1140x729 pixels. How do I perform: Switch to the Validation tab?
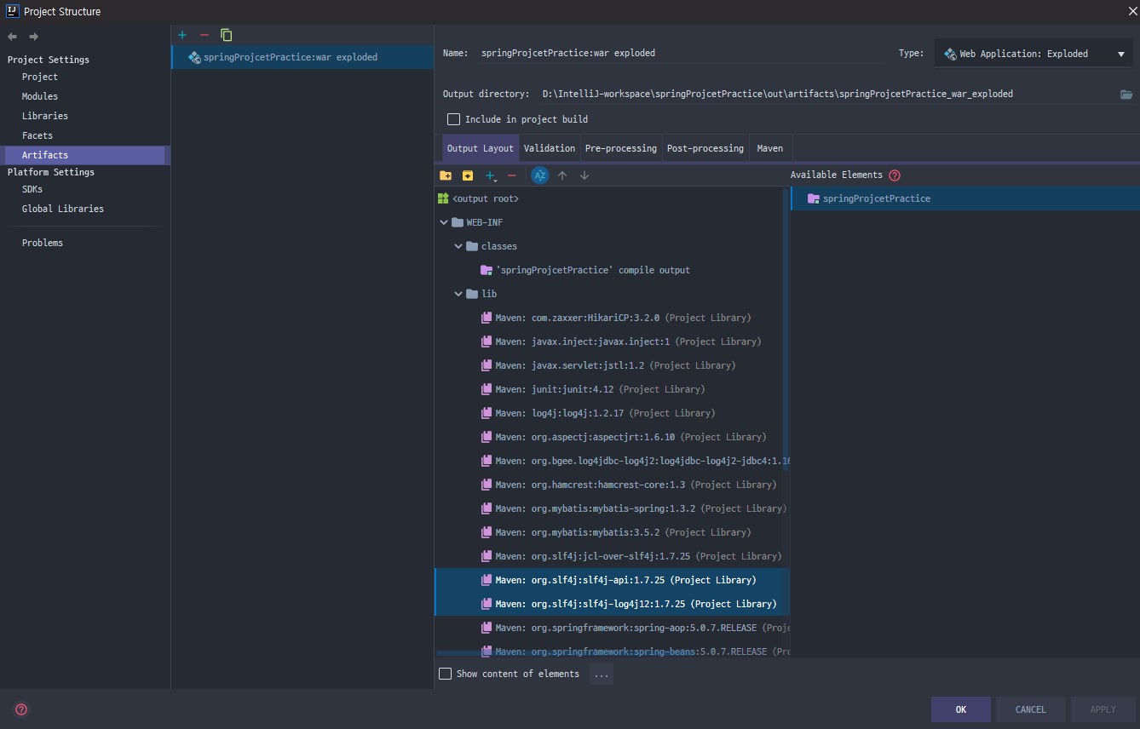[x=550, y=148]
